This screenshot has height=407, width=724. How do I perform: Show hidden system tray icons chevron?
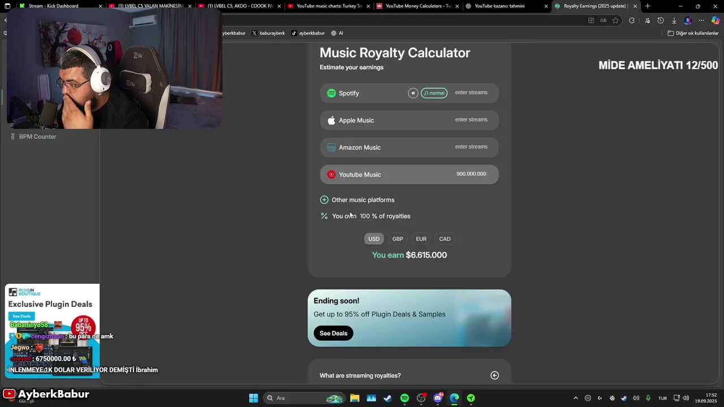(576, 398)
